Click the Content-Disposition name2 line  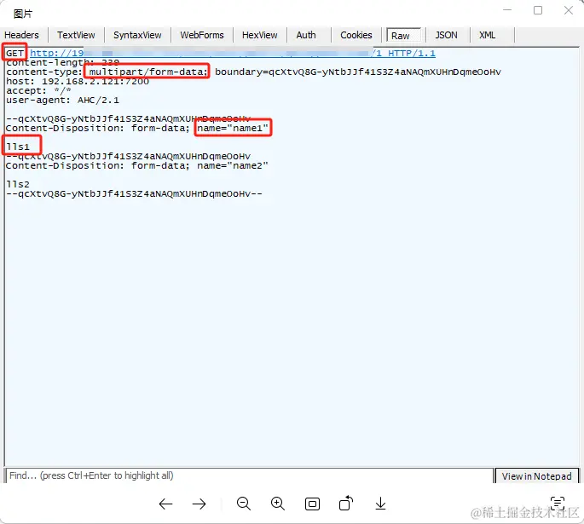click(x=137, y=165)
